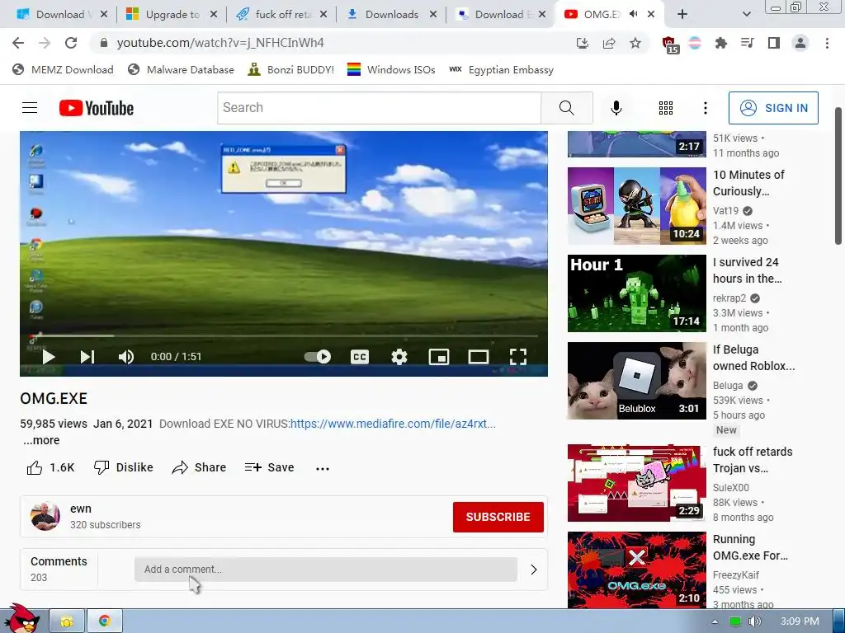Open the browser share icon
The height and width of the screenshot is (633, 845).
tap(609, 43)
